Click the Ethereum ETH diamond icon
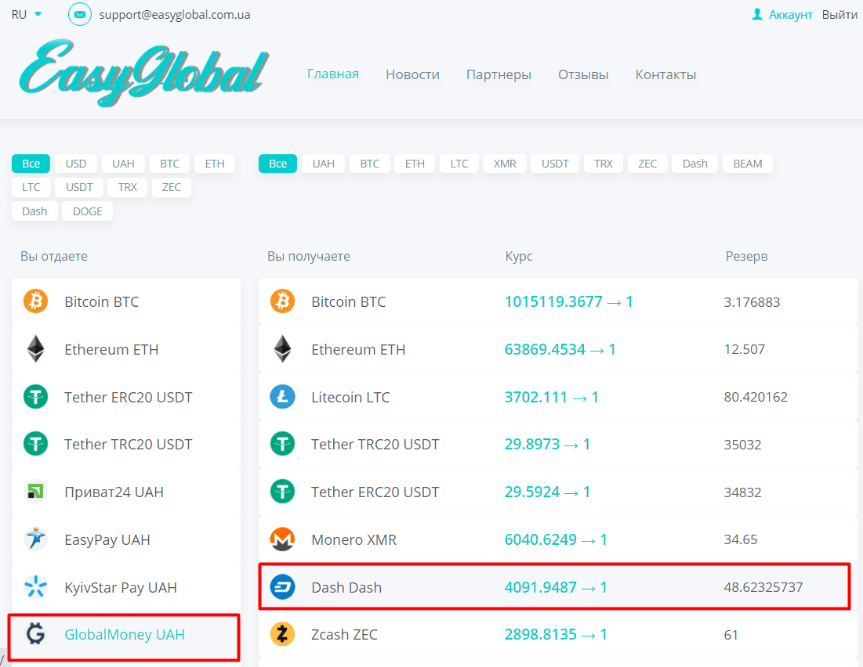The image size is (863, 667). click(x=35, y=349)
